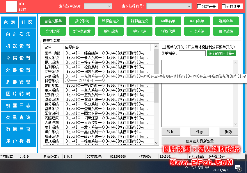Screen dimensions: 247x173
Task: Open 分群设置 from the sidebar
Action: point(18,70)
